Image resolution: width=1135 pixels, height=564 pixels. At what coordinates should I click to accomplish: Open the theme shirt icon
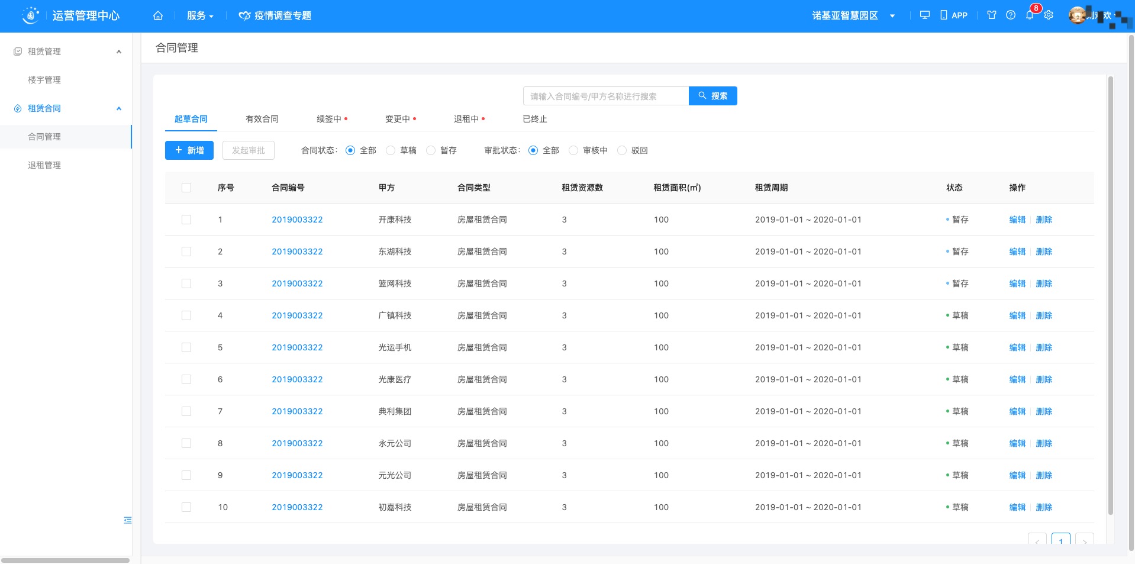click(992, 15)
